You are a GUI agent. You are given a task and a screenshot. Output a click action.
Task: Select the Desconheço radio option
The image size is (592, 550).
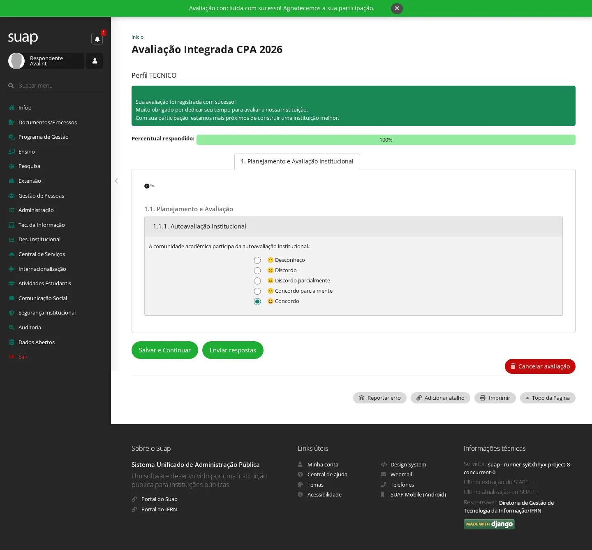[257, 260]
